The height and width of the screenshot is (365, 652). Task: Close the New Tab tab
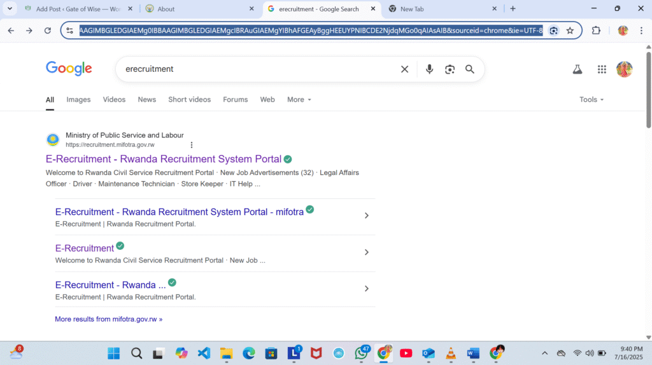pyautogui.click(x=494, y=9)
